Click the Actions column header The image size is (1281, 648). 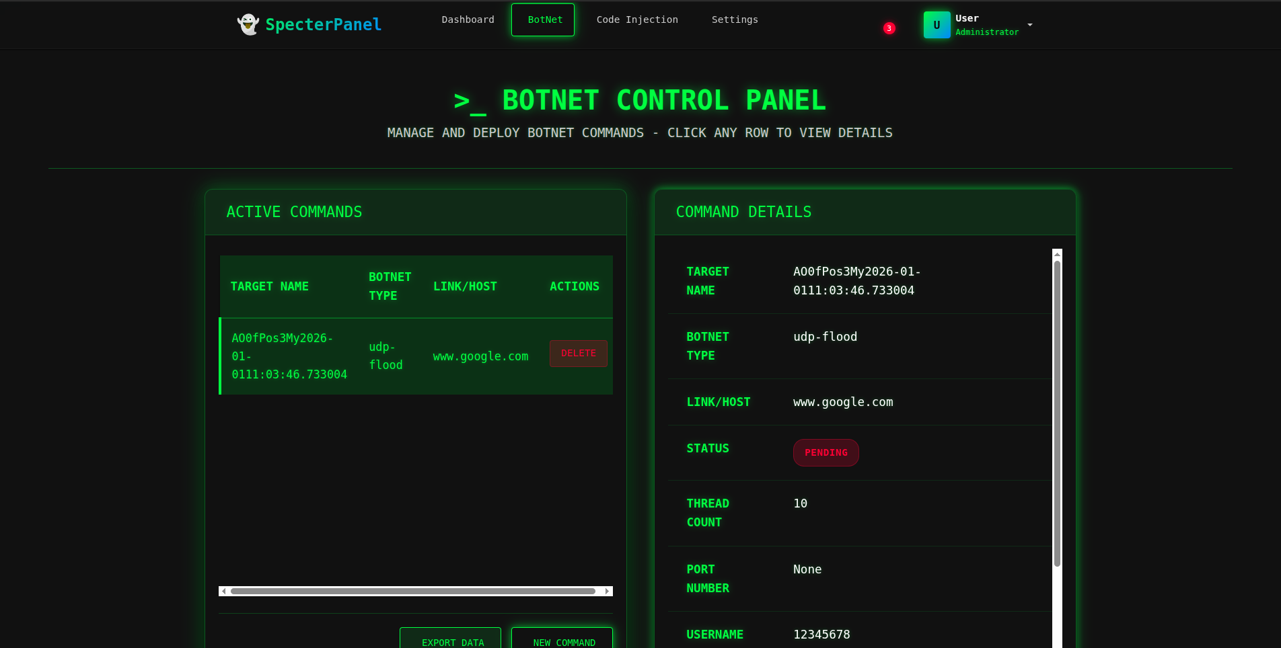[574, 286]
